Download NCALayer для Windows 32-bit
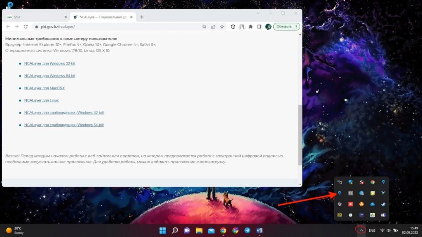Image resolution: width=422 pixels, height=237 pixels. 49,63
